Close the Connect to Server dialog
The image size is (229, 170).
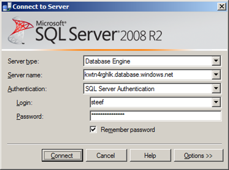pos(222,6)
